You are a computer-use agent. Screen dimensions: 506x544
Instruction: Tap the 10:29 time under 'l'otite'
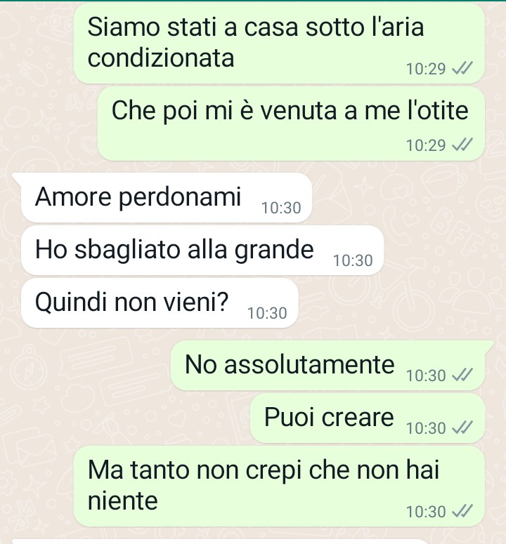pos(426,145)
